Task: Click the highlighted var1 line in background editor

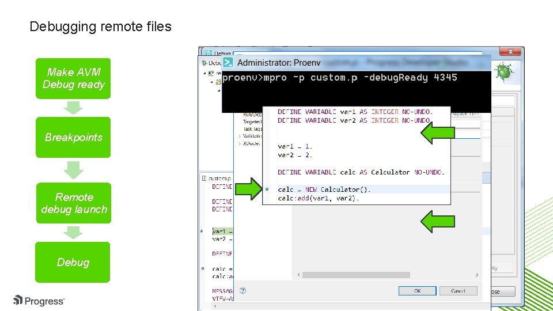Action: coord(222,232)
